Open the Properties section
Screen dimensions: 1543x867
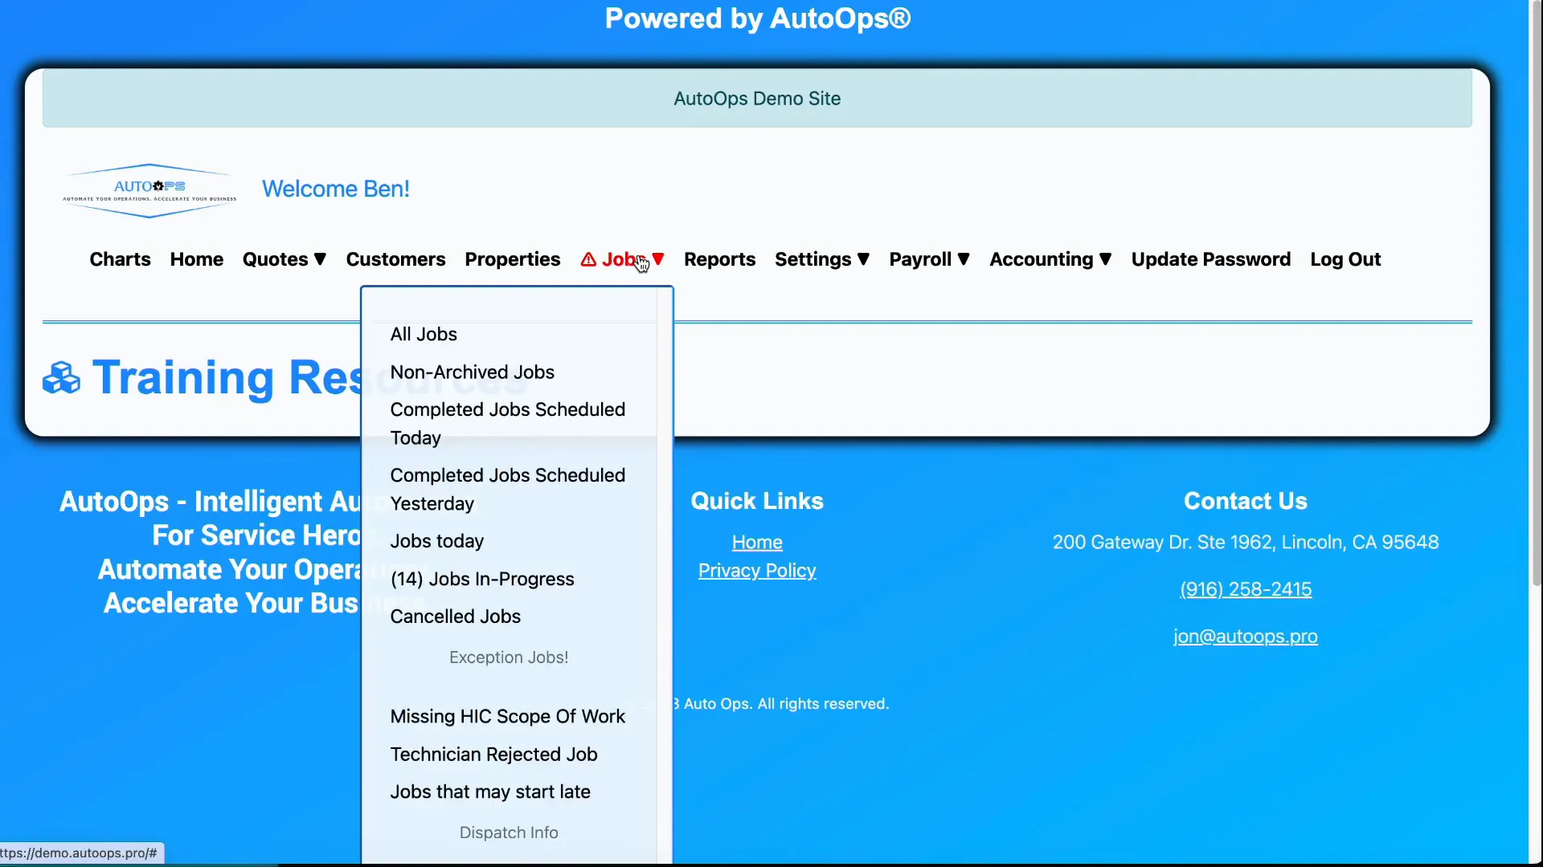click(512, 258)
